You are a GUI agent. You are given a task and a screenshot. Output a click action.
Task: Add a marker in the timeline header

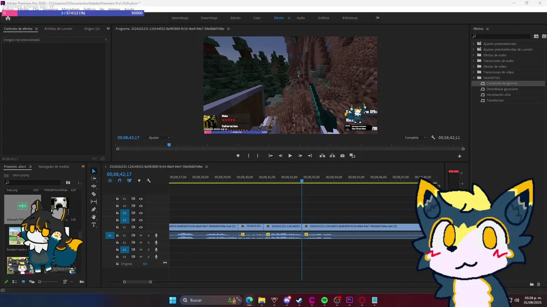coord(139,181)
